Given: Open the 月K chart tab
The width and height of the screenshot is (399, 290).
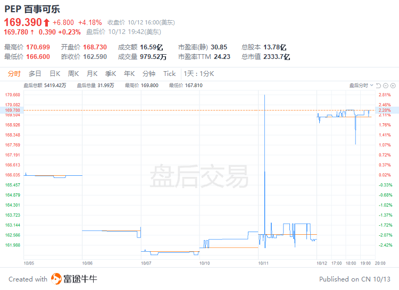Looking at the screenshot, I should click(x=92, y=74).
